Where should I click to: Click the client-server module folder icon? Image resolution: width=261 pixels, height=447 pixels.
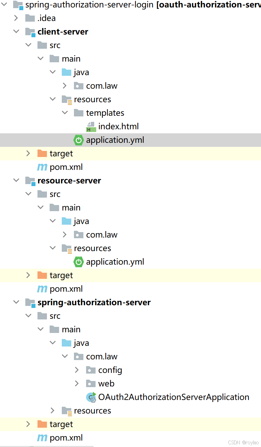pos(30,32)
